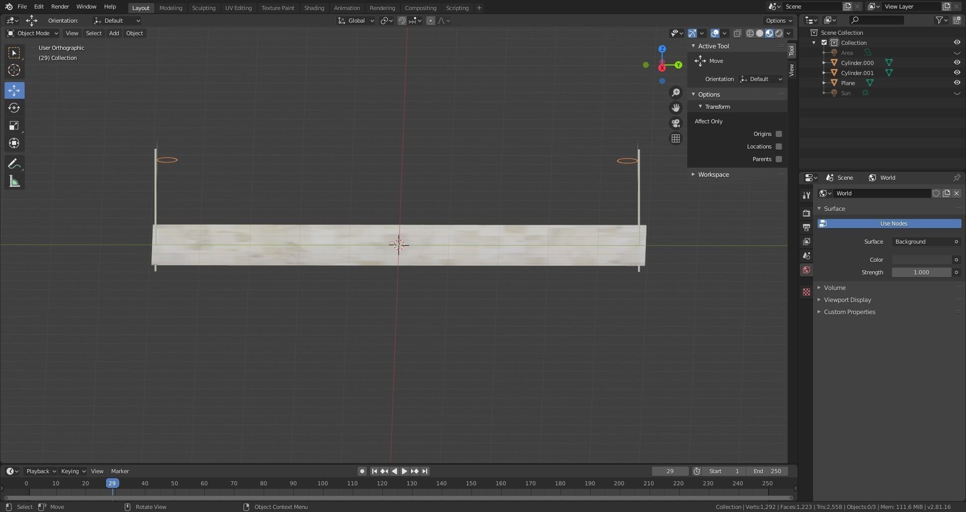
Task: Pick the Scale tool
Action: click(14, 126)
